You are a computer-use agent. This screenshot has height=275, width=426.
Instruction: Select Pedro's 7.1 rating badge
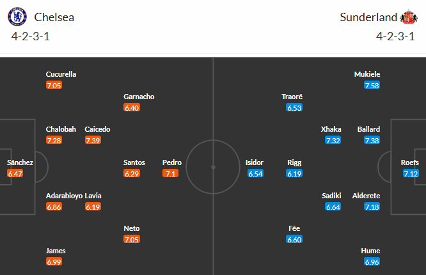(x=170, y=173)
